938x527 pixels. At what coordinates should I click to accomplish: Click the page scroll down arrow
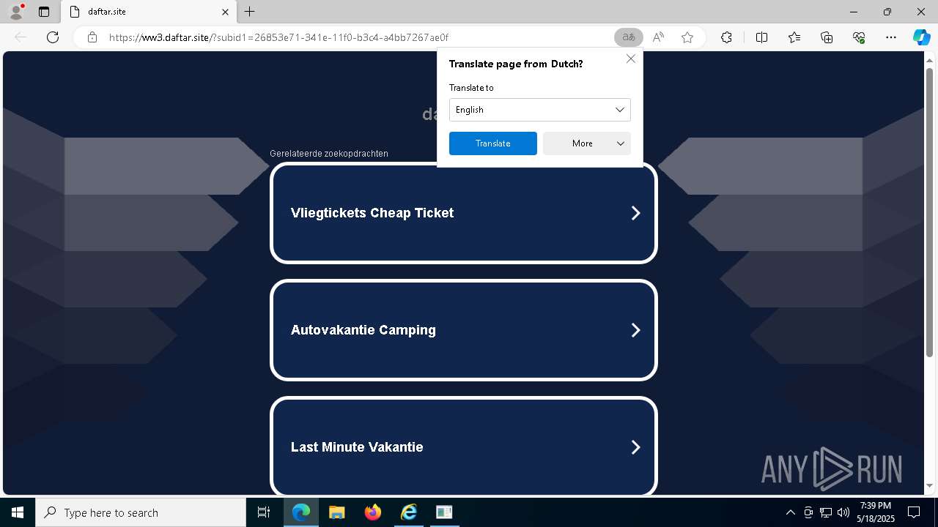coord(930,485)
